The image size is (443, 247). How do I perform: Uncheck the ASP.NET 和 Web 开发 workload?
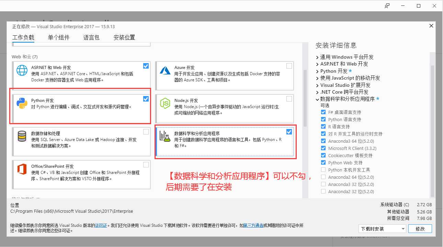coord(146,66)
